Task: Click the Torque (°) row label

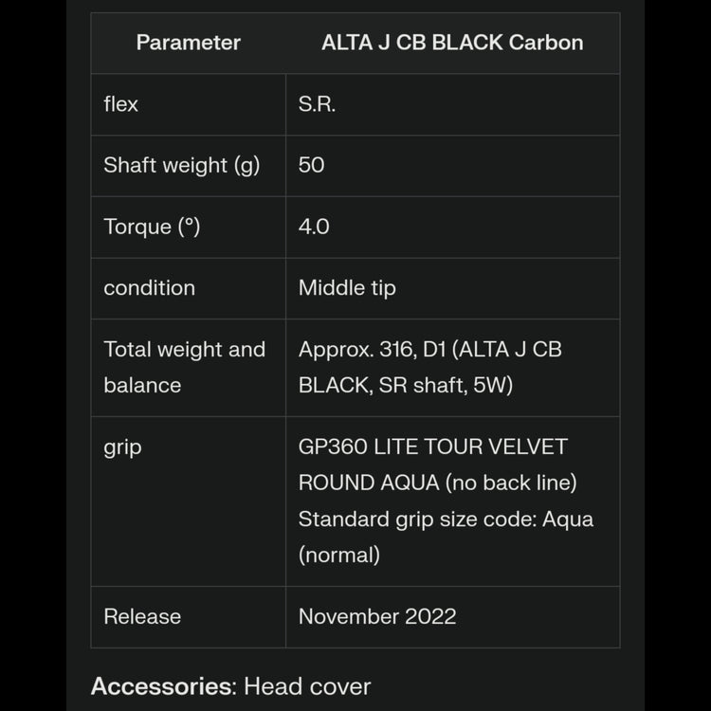Action: pyautogui.click(x=152, y=227)
